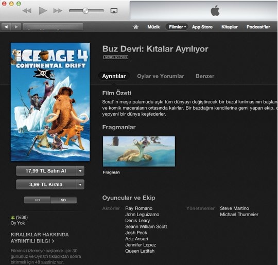Play the Fragman trailer thumbnail

point(139,151)
